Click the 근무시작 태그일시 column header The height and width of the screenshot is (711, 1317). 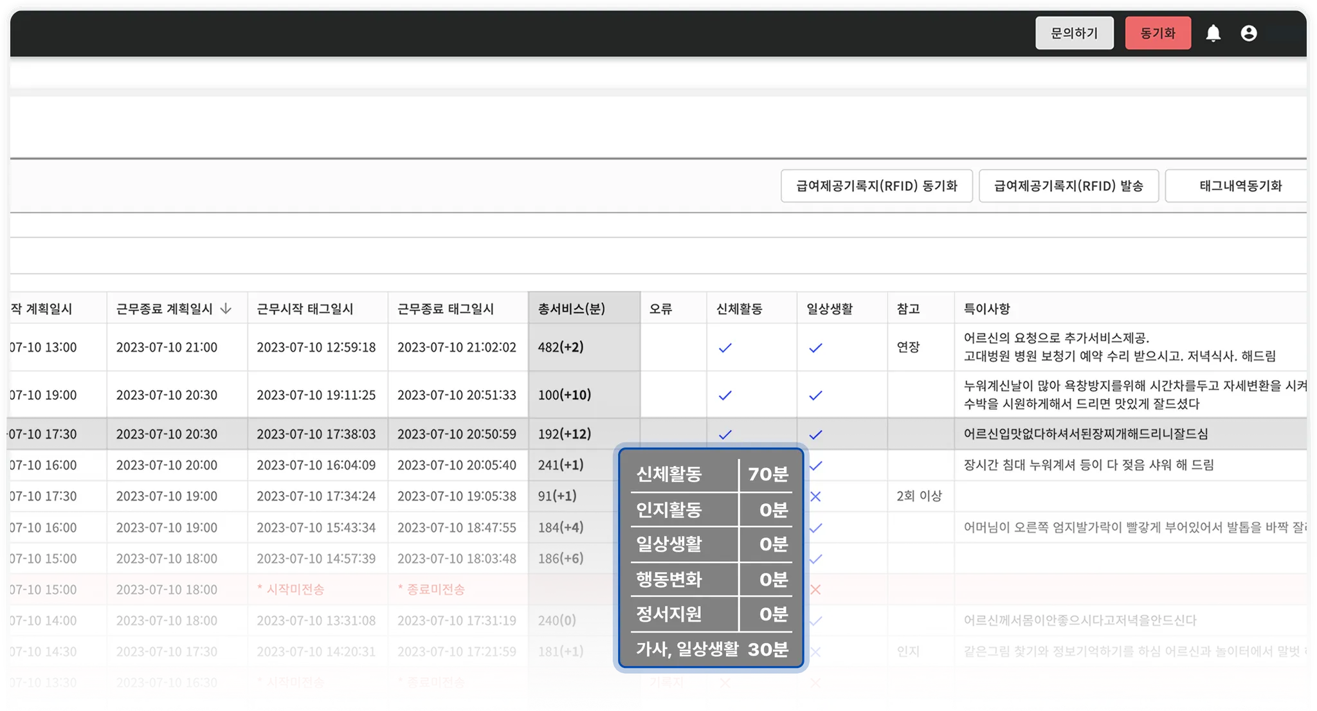305,309
